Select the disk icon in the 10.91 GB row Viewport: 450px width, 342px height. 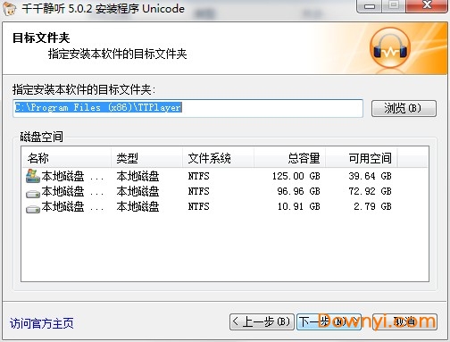pos(33,209)
